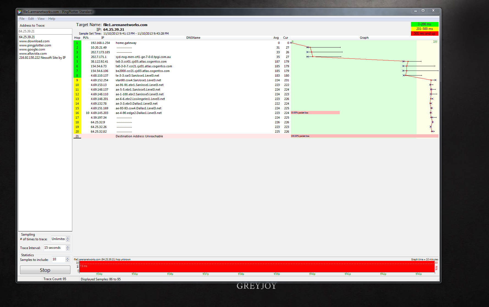Select hop 6 IP 154.54.6.73
Screen dimensions: 489x307
click(x=99, y=66)
